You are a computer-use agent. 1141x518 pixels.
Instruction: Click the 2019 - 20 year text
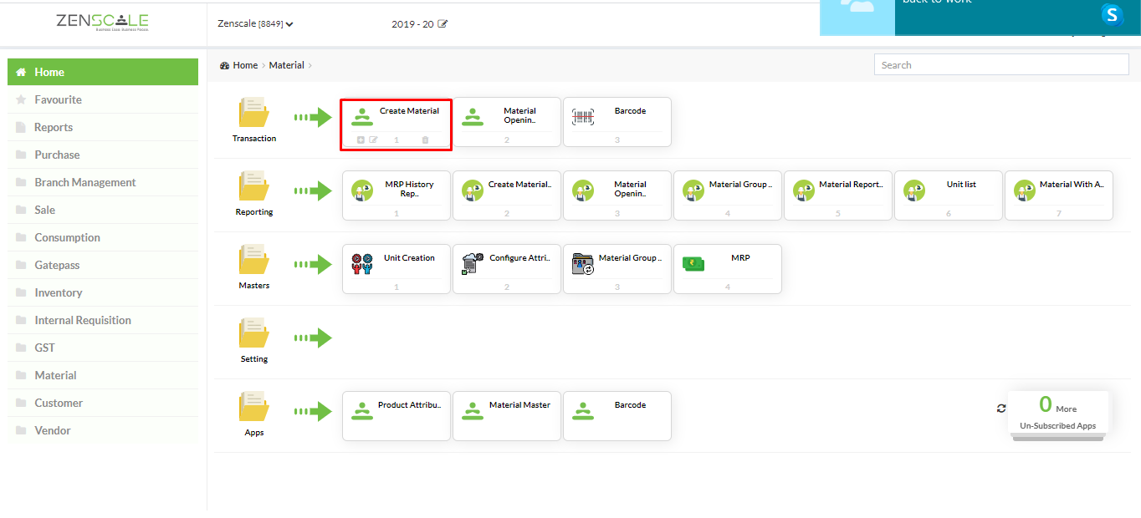412,23
